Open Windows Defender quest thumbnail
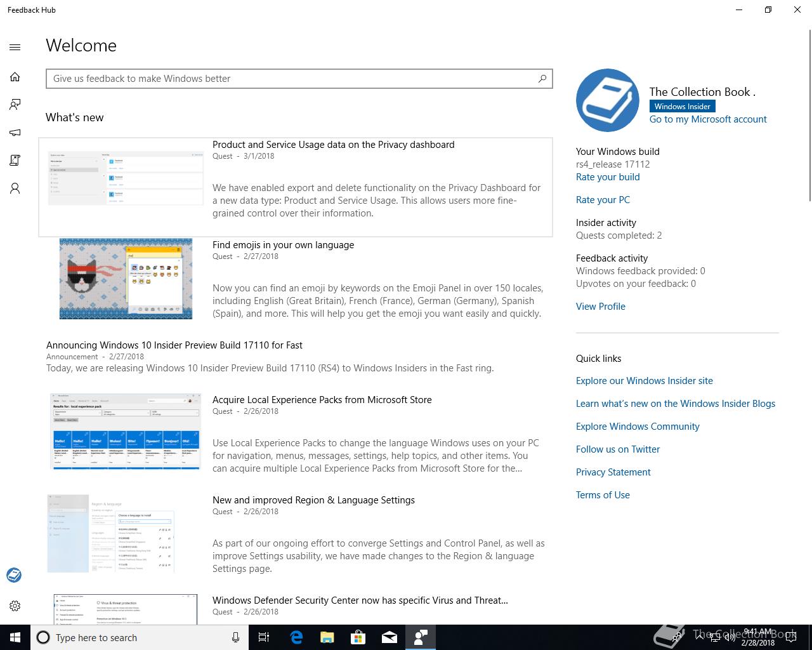812x650 pixels. pyautogui.click(x=126, y=609)
